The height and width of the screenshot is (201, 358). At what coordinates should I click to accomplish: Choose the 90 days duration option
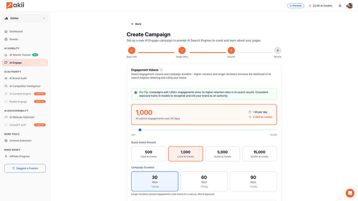pyautogui.click(x=253, y=181)
